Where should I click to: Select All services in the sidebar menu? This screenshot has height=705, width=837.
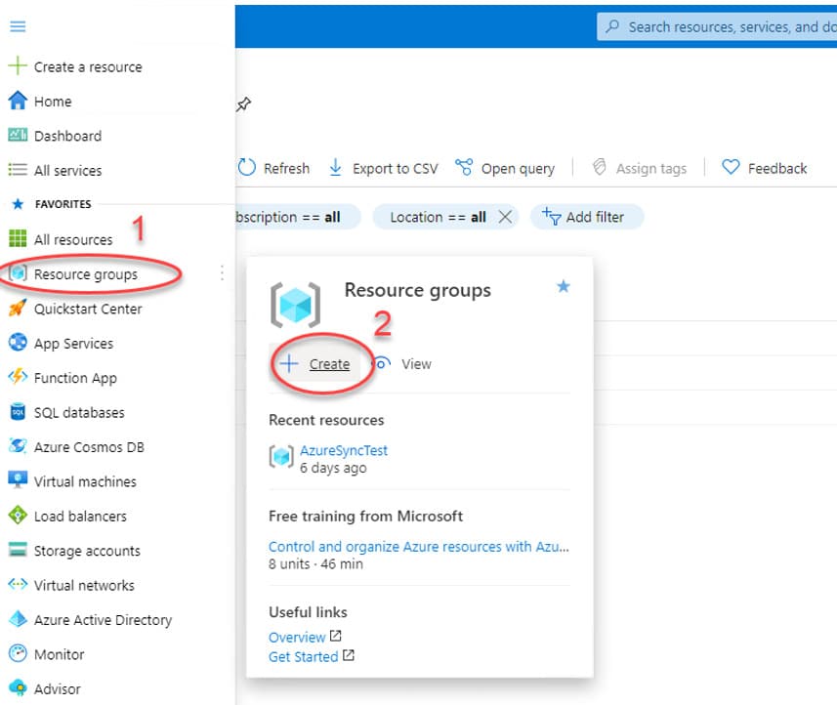(x=67, y=170)
